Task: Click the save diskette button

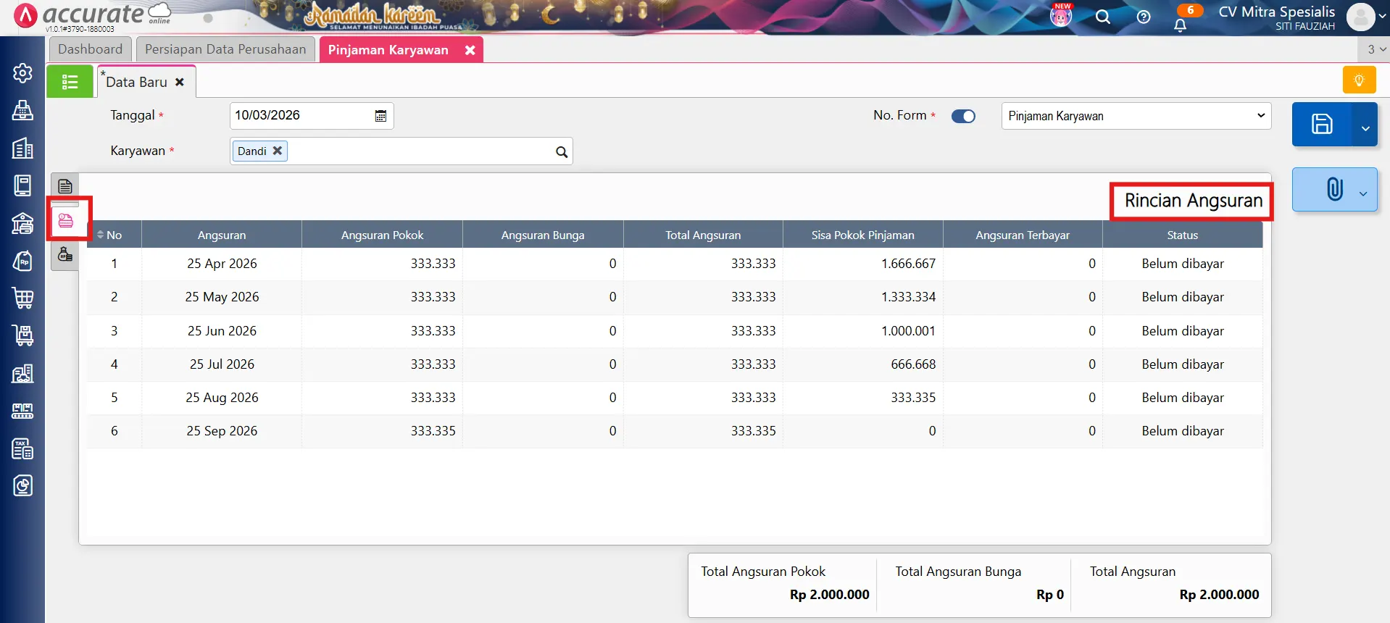Action: point(1321,125)
